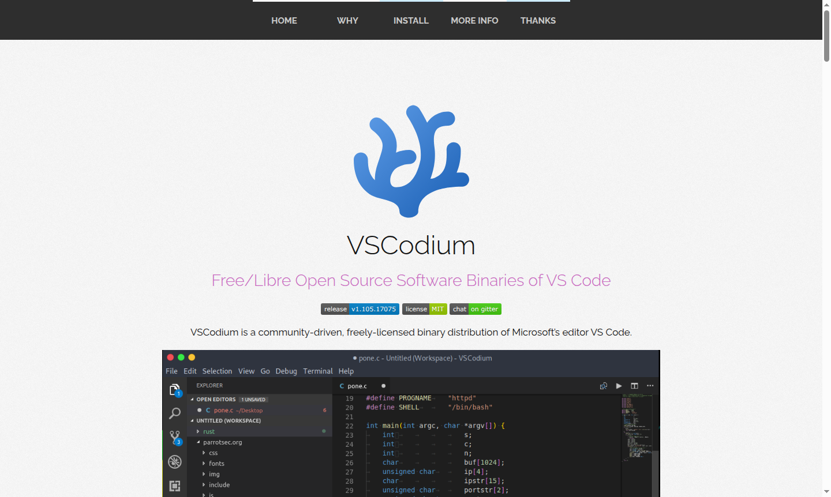Open More Actions via the ellipsis icon
The image size is (831, 497).
650,386
